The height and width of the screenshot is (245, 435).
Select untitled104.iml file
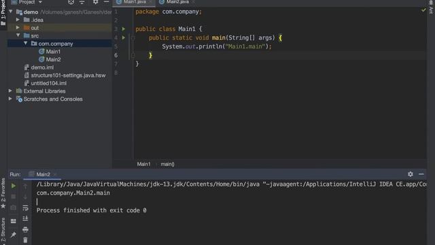coord(48,83)
